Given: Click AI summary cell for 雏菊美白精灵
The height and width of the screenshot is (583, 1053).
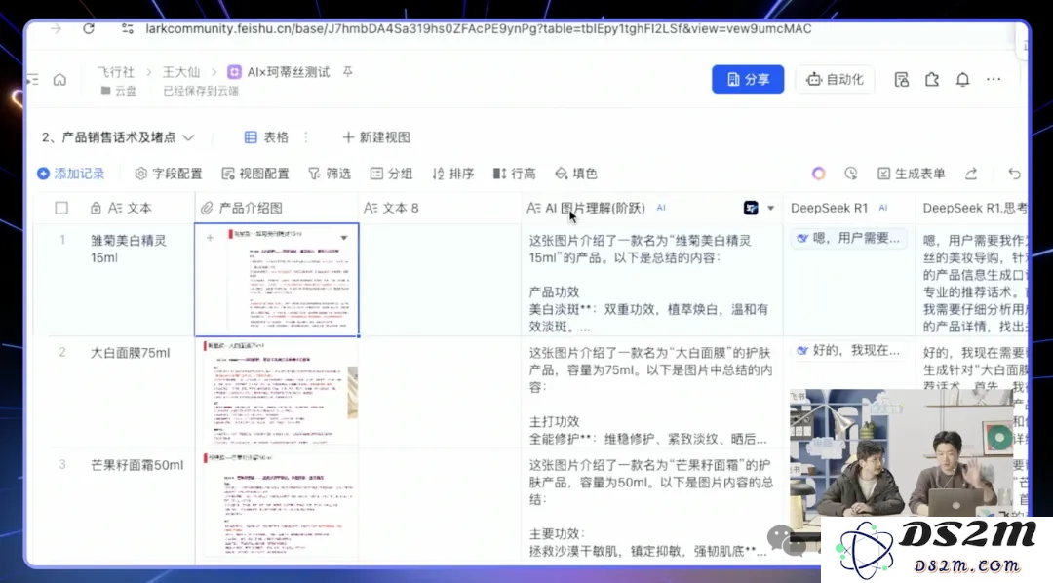Looking at the screenshot, I should pos(651,280).
